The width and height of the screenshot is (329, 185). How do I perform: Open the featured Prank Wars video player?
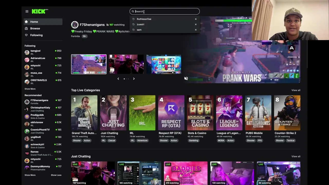tap(242, 50)
